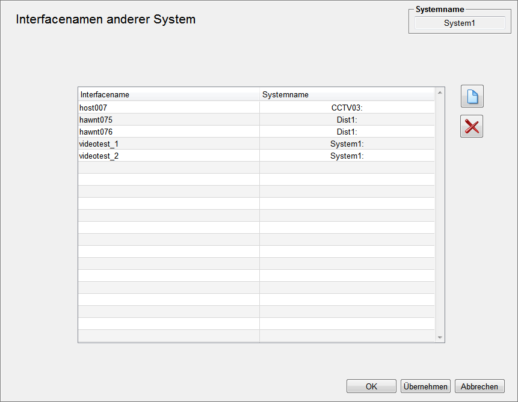Click the table scrollbar down arrow
Viewport: 518px width, 402px height.
click(440, 338)
